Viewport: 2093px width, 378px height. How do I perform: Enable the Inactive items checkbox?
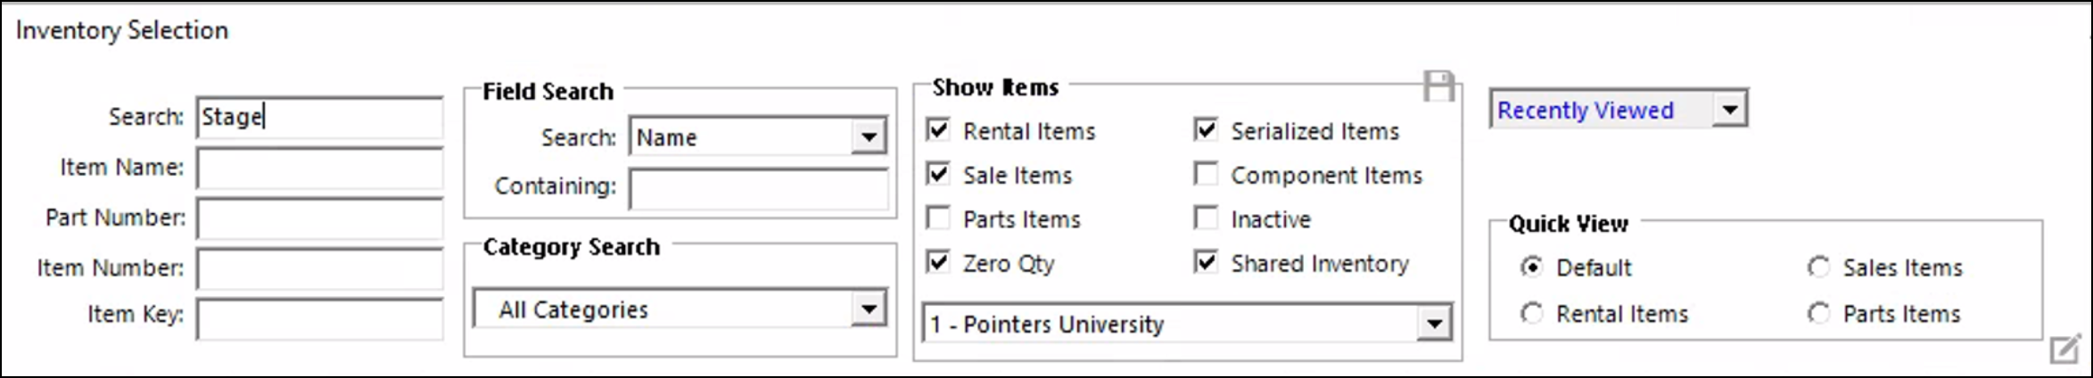point(1206,218)
